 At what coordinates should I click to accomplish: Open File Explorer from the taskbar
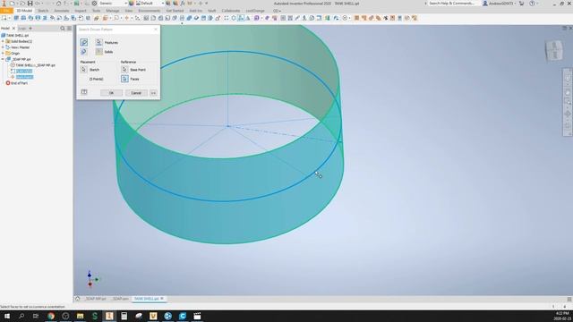[80, 316]
